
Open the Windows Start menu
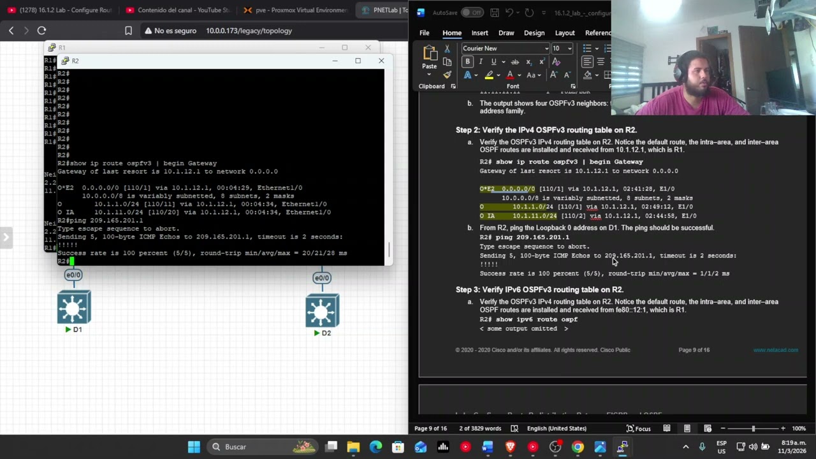point(194,447)
